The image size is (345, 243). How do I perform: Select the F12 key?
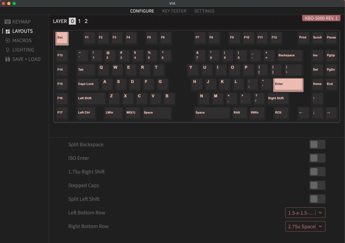pos(276,38)
